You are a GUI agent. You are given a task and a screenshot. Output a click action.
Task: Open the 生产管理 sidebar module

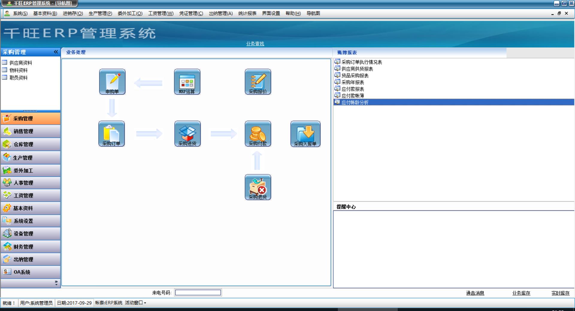[31, 158]
